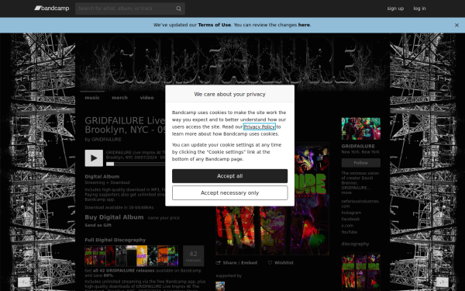Click 'We care about your privacy' heading
465x291 pixels.
point(230,94)
